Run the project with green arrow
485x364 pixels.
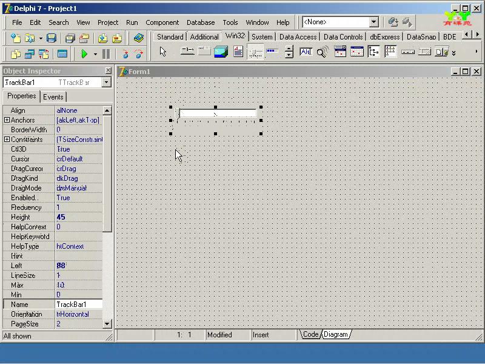(84, 54)
